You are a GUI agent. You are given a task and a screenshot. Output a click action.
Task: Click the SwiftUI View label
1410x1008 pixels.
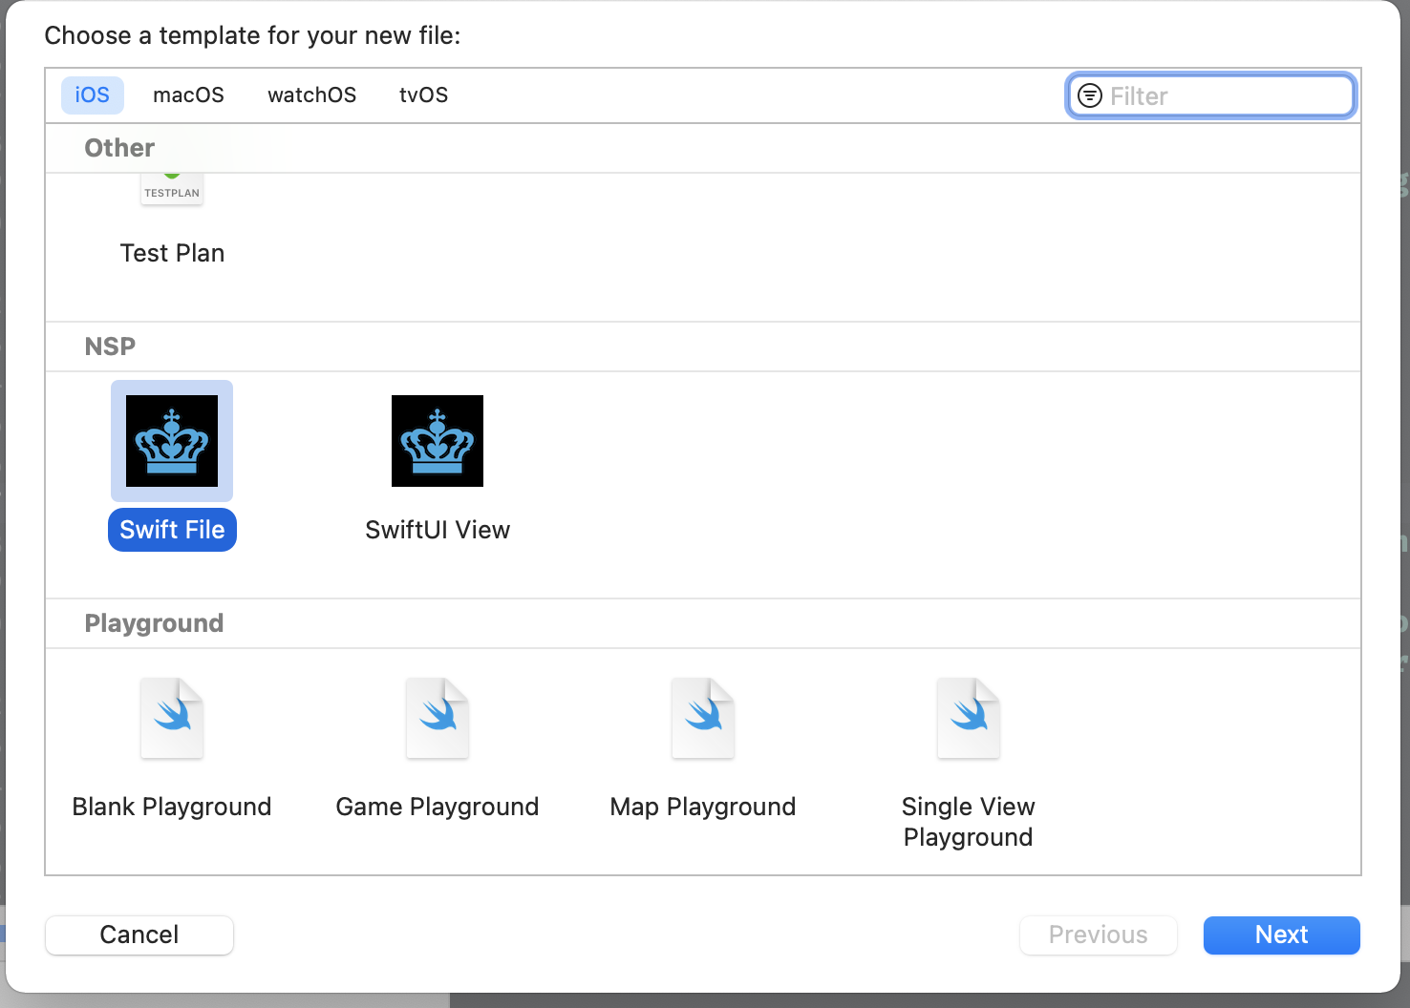pos(438,530)
